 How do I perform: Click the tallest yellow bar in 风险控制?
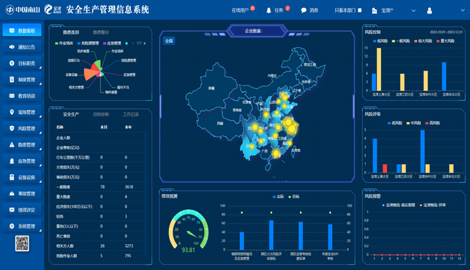click(x=379, y=69)
